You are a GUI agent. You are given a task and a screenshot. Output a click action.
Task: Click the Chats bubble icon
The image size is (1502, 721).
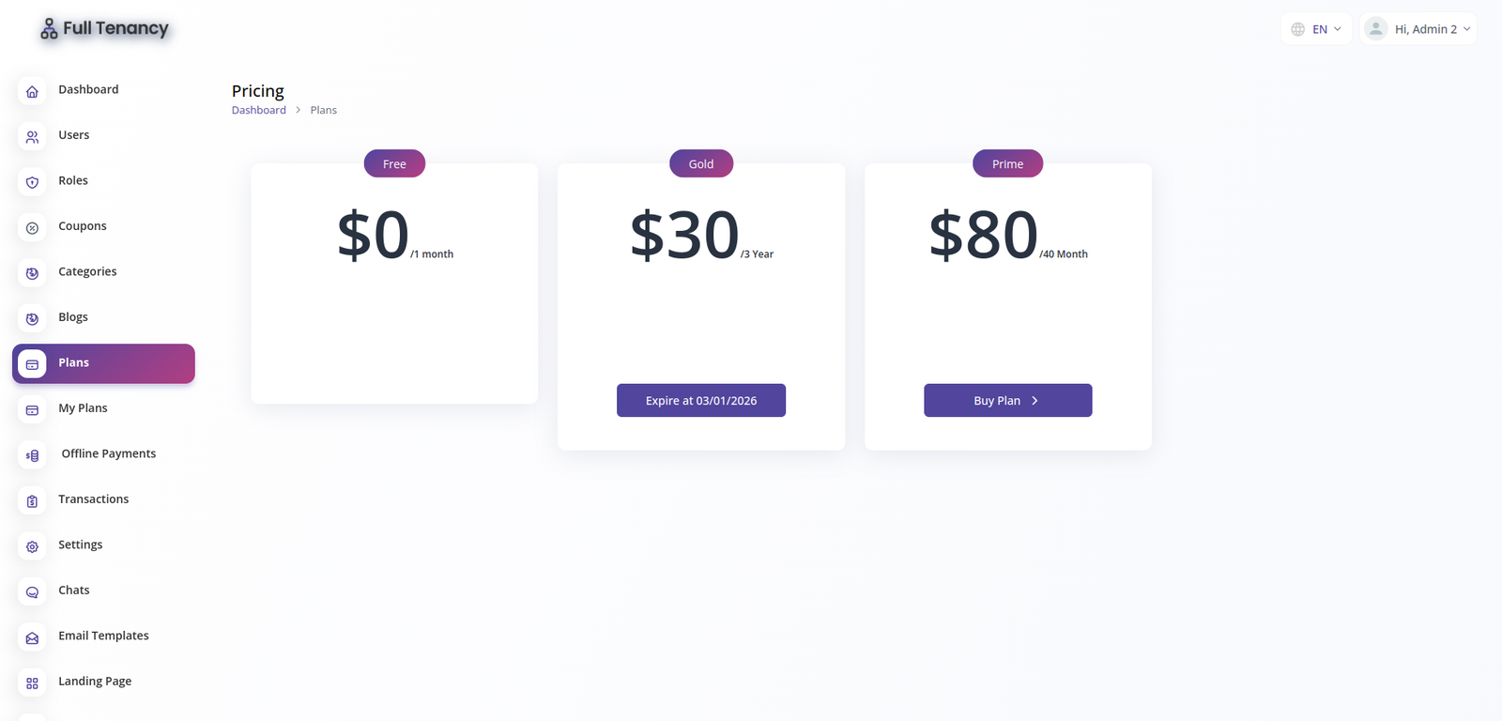pos(32,592)
